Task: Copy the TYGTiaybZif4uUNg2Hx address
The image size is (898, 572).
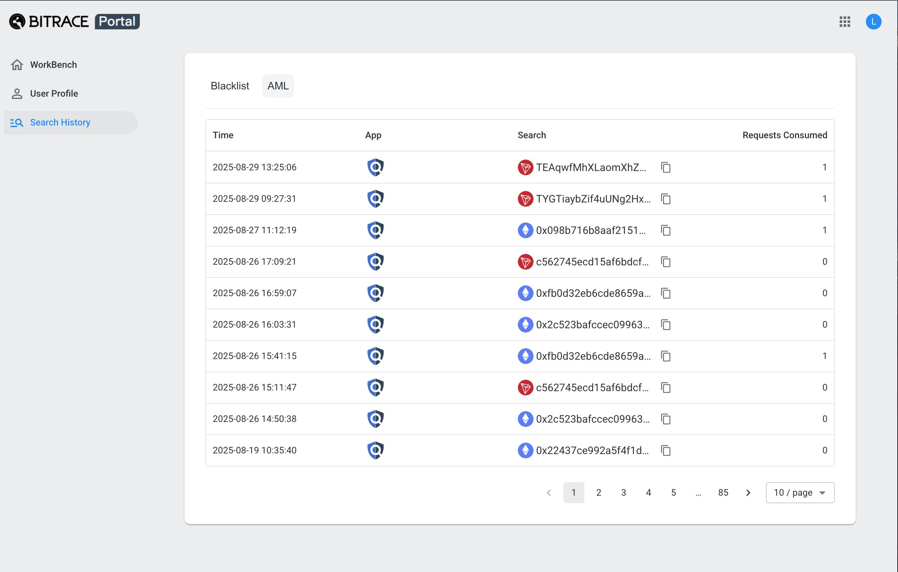Action: [666, 199]
